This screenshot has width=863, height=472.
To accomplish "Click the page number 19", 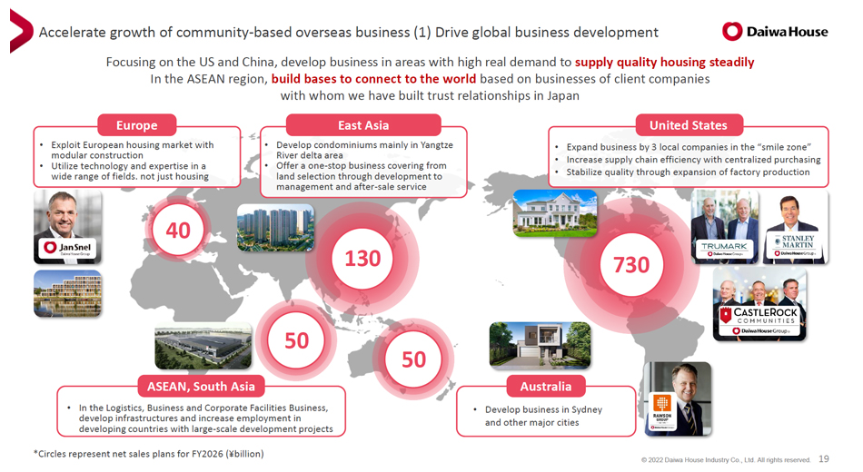I will [x=824, y=459].
